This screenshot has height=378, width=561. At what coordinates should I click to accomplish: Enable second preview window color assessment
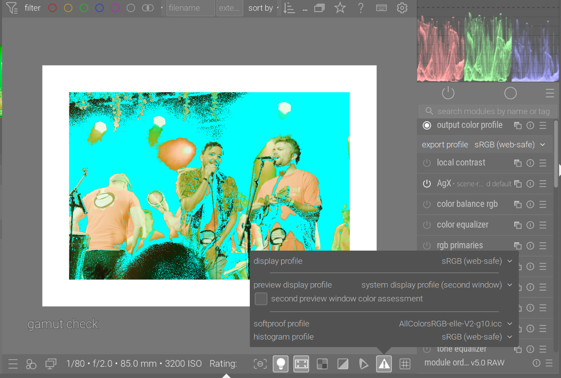coord(261,299)
